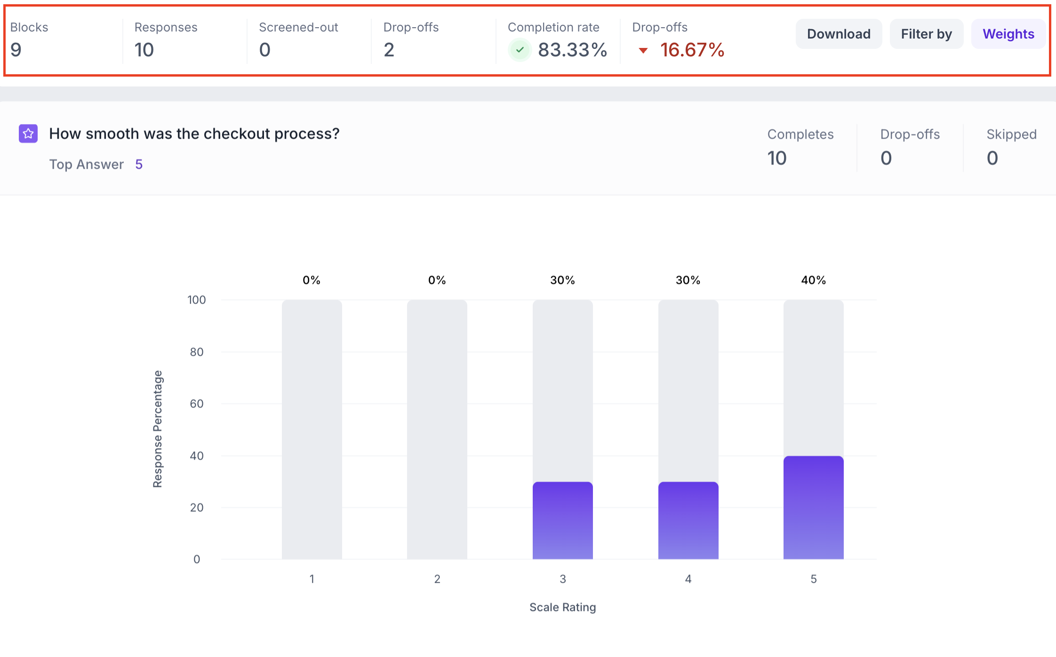1056x657 pixels.
Task: Open the Filter by options
Action: pyautogui.click(x=926, y=34)
